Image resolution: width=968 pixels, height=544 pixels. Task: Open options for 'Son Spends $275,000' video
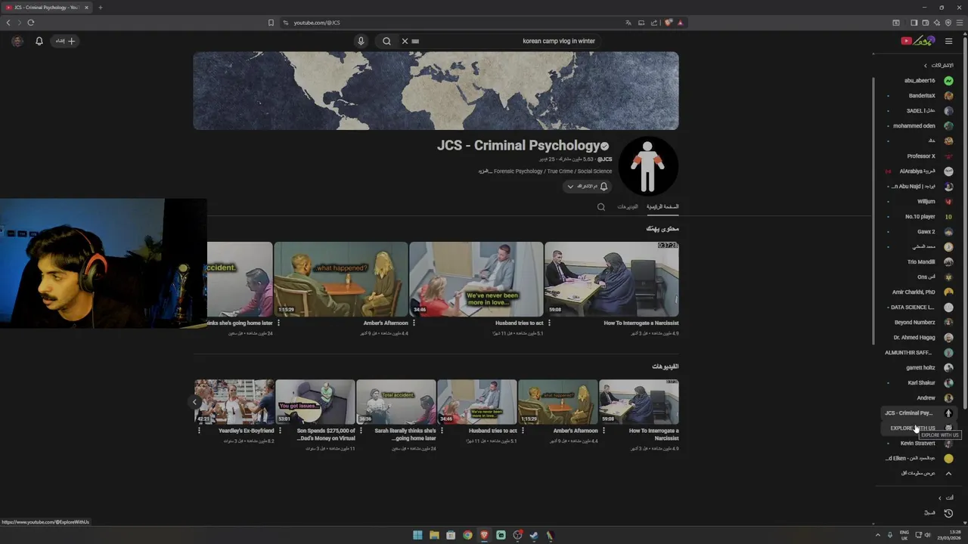tap(280, 431)
